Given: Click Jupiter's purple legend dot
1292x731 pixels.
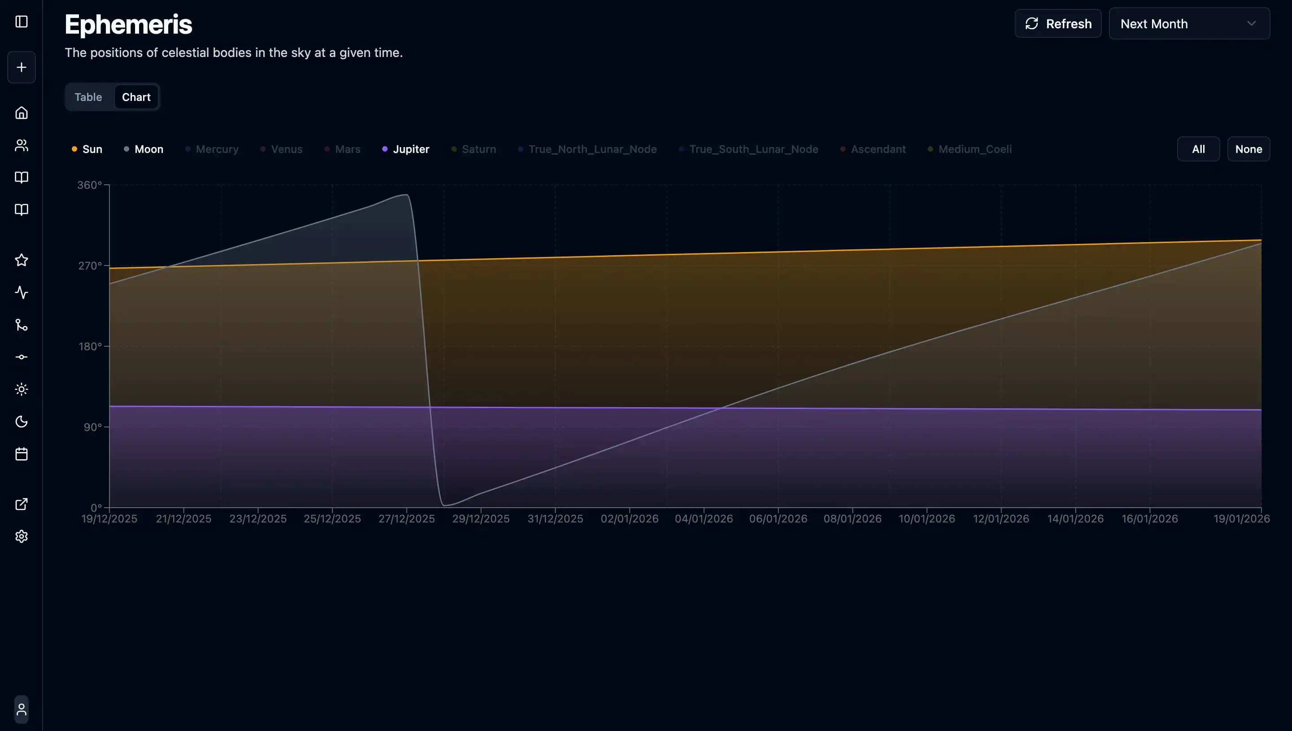Looking at the screenshot, I should click(x=384, y=149).
